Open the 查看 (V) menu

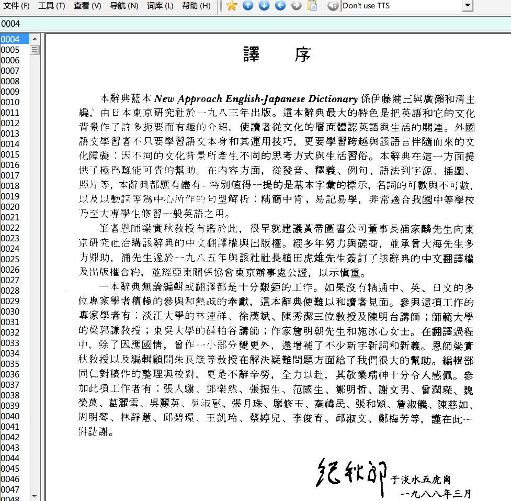click(87, 6)
